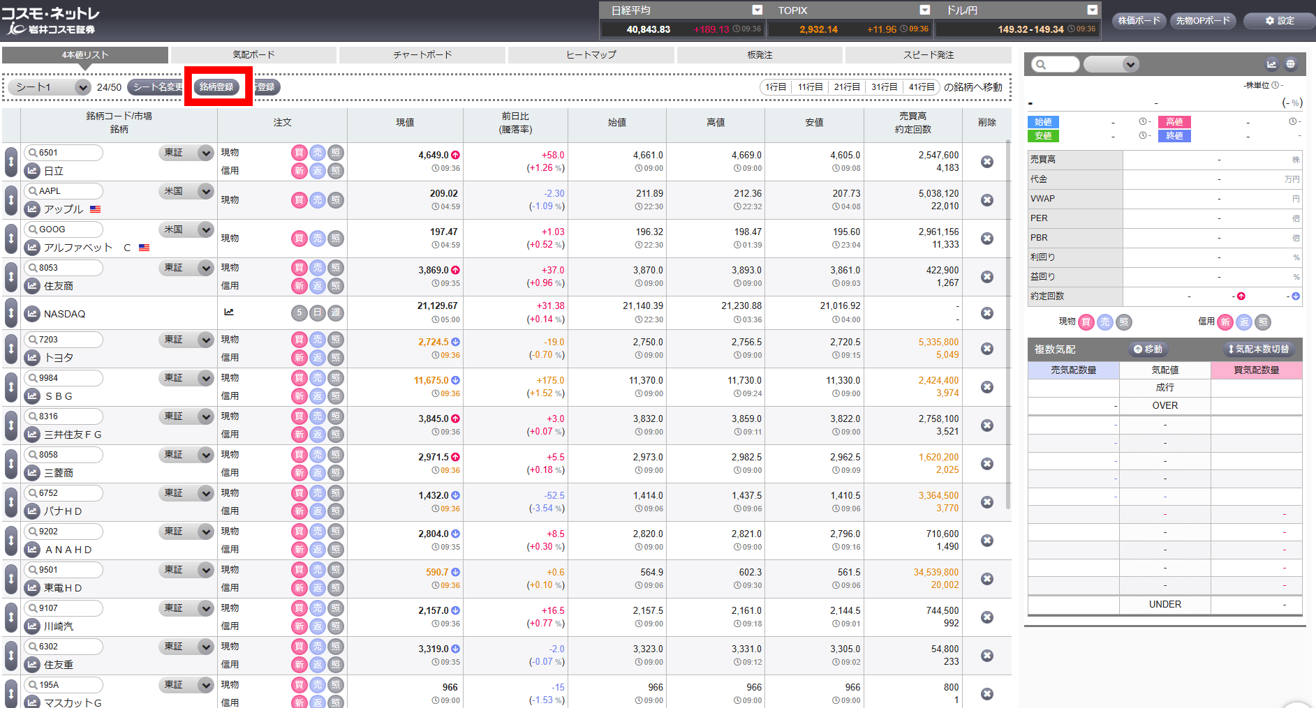Image resolution: width=1316 pixels, height=708 pixels.
Task: Open the chart icon in right panel header
Action: click(x=1271, y=64)
